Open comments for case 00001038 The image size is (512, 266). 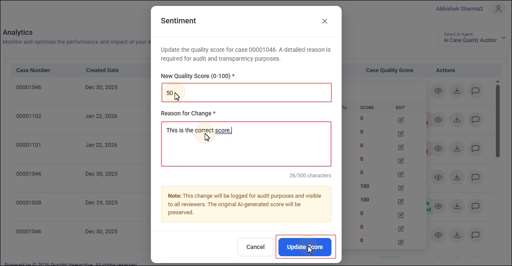click(476, 206)
